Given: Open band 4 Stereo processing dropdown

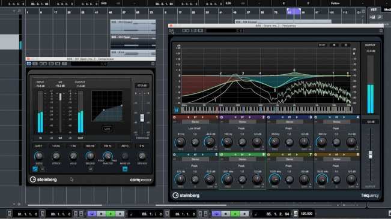Looking at the screenshot, I should coord(336,122).
